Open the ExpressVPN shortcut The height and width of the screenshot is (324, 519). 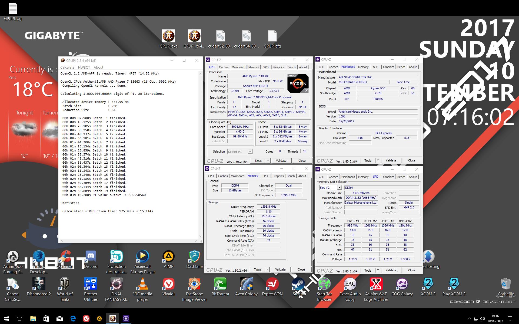pyautogui.click(x=272, y=287)
